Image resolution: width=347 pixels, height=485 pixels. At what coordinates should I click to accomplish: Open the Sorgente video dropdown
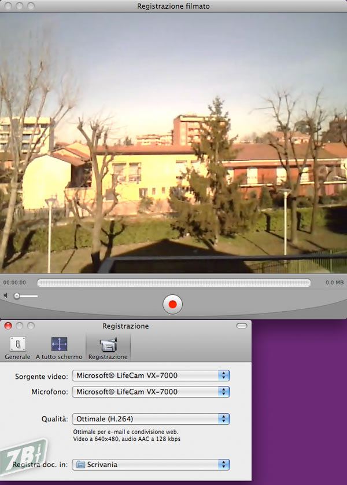(151, 375)
